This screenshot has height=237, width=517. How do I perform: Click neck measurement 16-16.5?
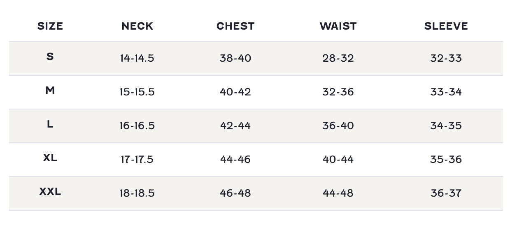tap(137, 126)
